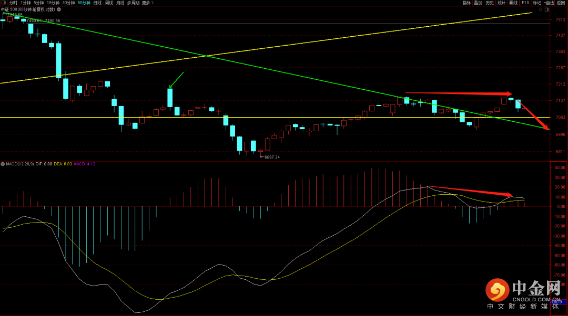Switch to the 周线 weekly chart
The width and height of the screenshot is (568, 316).
point(109,3)
